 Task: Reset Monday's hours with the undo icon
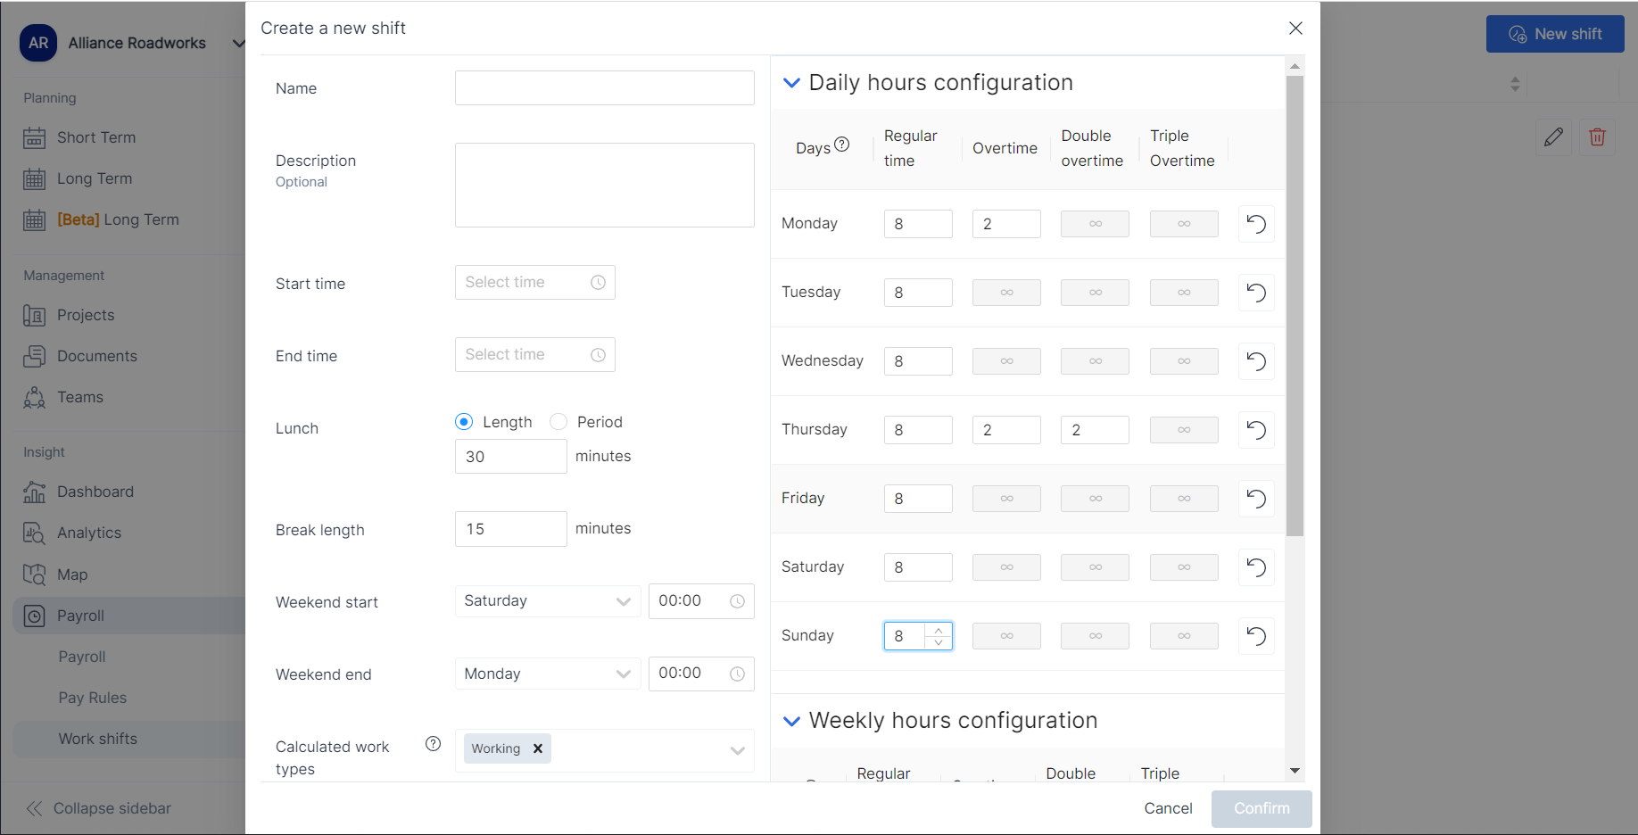click(1255, 224)
